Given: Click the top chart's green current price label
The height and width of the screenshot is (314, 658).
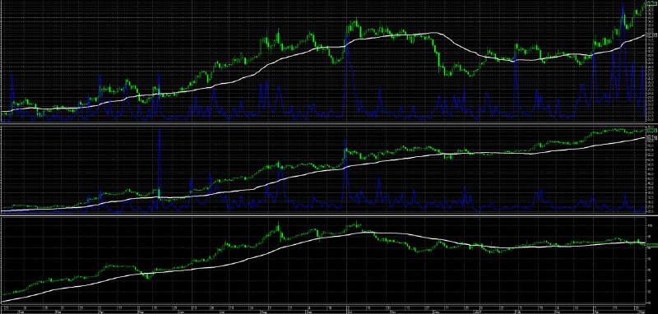Looking at the screenshot, I should tap(651, 3).
